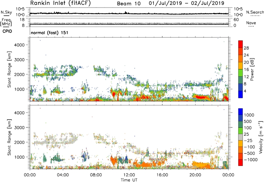Click the grey segment of the Velocity colorbar
Screen dimensions: 264x182
(241, 137)
